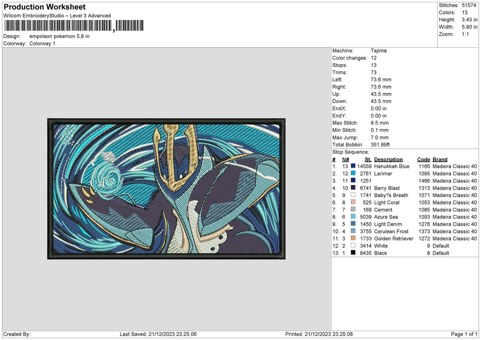Image resolution: width=481 pixels, height=340 pixels.
Task: Click the White color swatch in row 12
Action: 353,246
